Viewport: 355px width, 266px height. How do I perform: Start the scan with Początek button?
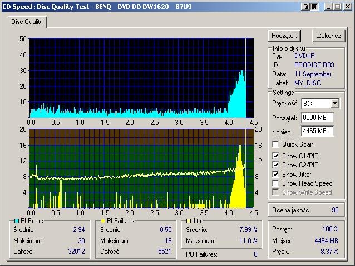pyautogui.click(x=284, y=36)
